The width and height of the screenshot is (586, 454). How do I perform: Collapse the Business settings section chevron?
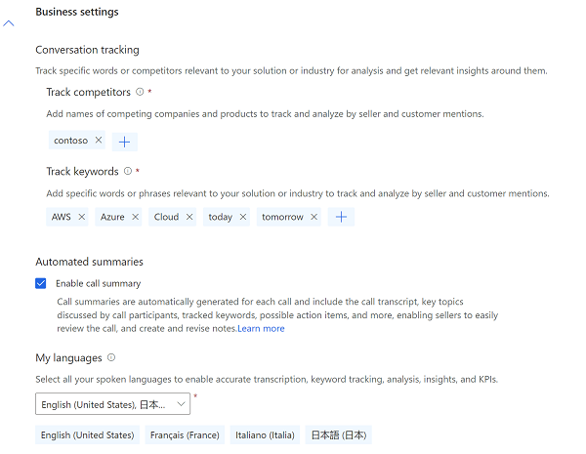coord(9,23)
